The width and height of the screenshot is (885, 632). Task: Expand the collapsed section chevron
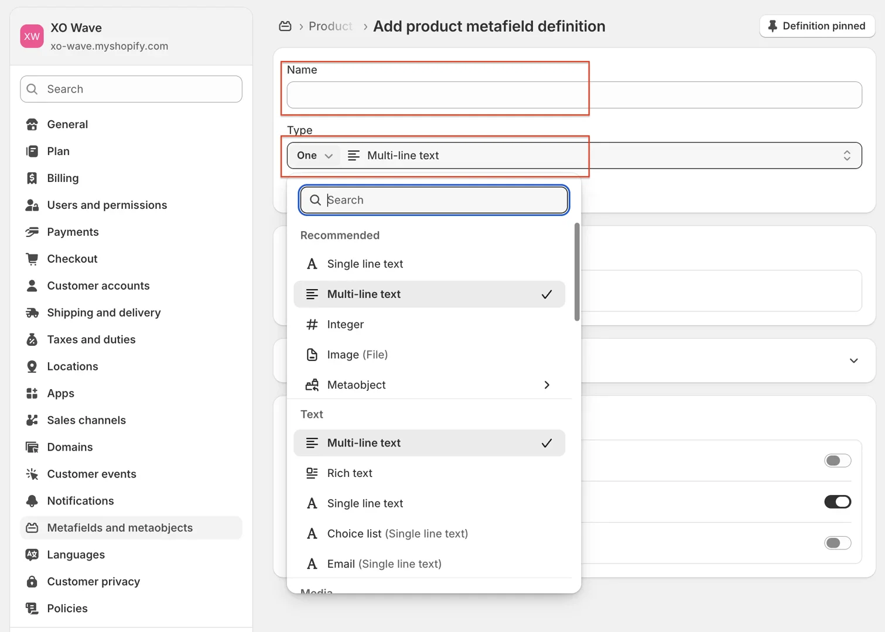853,360
